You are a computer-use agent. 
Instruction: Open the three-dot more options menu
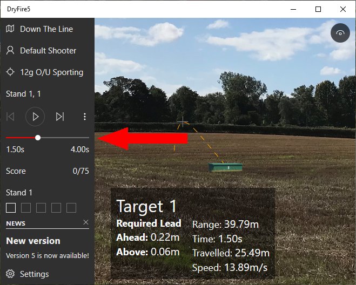(x=85, y=116)
